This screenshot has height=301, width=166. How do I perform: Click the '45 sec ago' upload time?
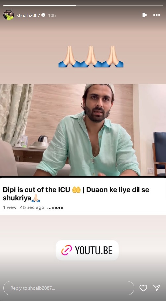[32, 207]
